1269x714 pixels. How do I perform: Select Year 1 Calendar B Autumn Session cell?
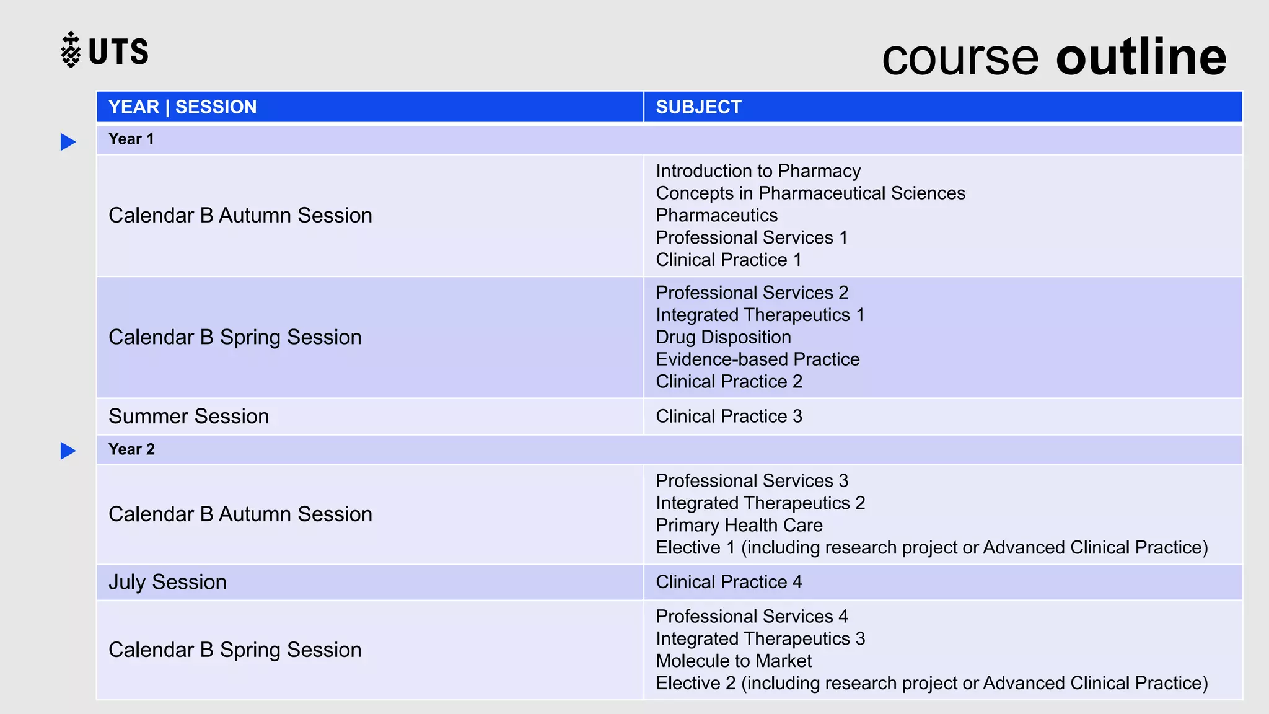pyautogui.click(x=370, y=216)
